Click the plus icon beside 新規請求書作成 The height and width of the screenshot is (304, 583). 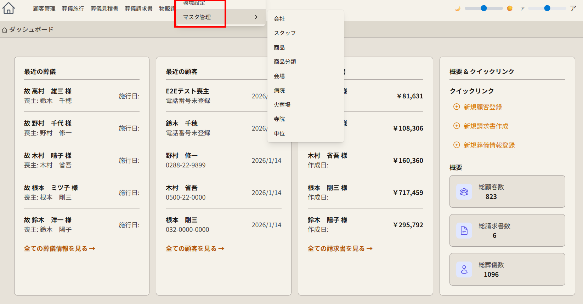(457, 126)
